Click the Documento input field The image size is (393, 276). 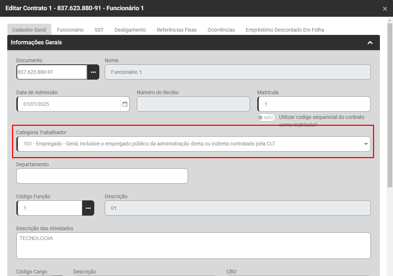pos(52,72)
